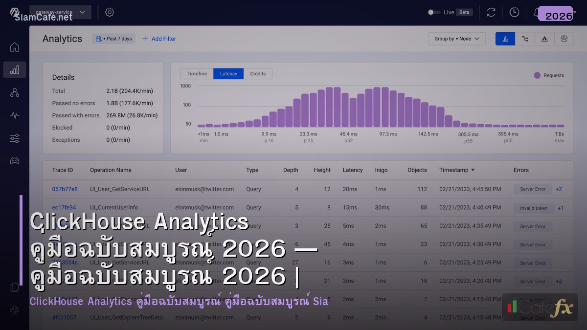The width and height of the screenshot is (587, 330).
Task: Open the pie chart view icon
Action: 564,38
